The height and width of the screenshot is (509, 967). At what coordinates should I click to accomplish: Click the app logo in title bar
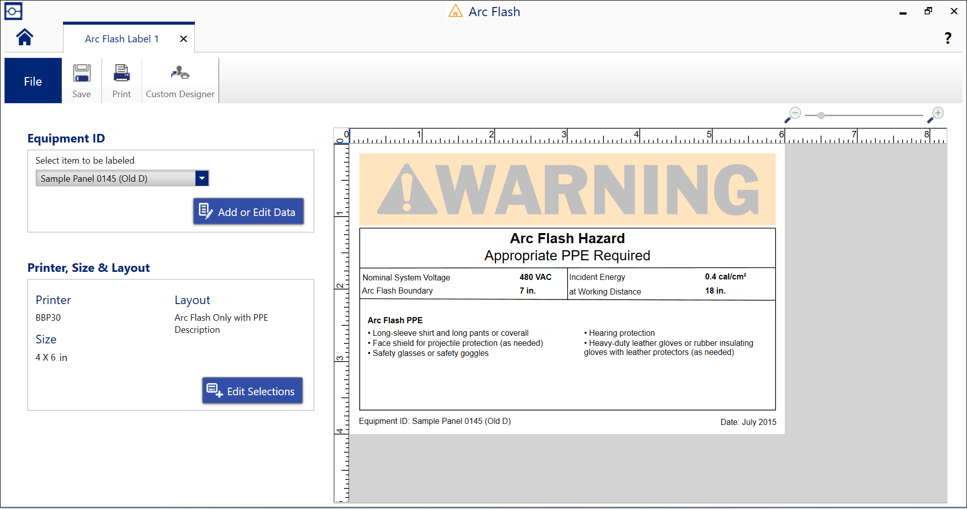pos(14,11)
